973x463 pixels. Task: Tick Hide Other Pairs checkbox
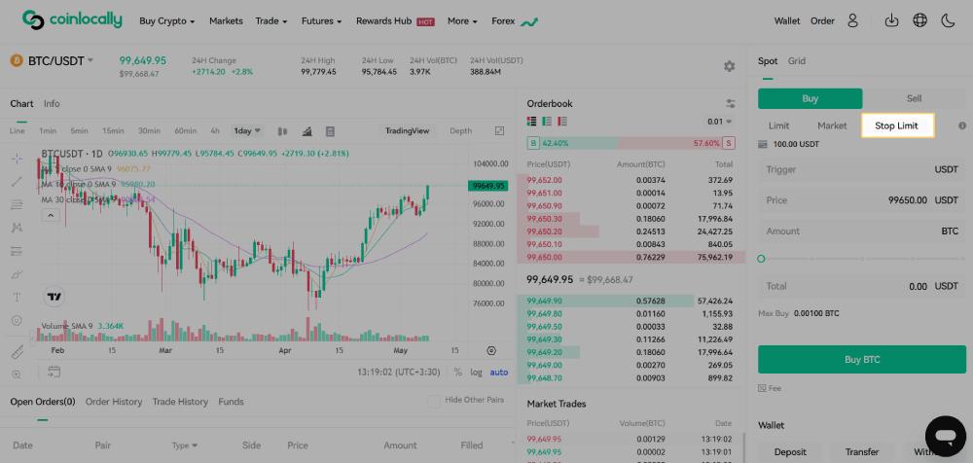click(434, 401)
